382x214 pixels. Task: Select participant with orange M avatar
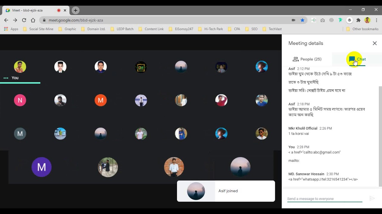coord(101,100)
